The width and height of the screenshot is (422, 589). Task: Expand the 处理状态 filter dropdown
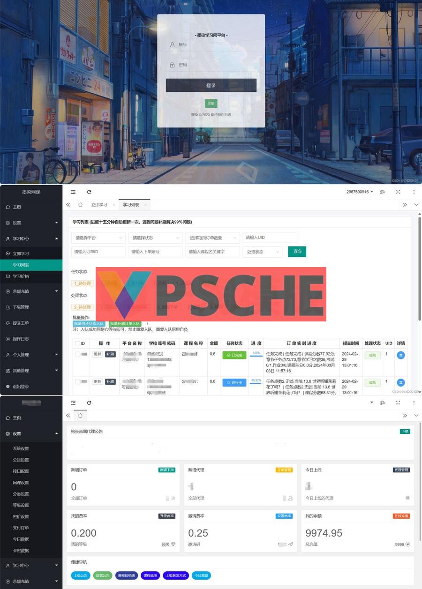[262, 252]
